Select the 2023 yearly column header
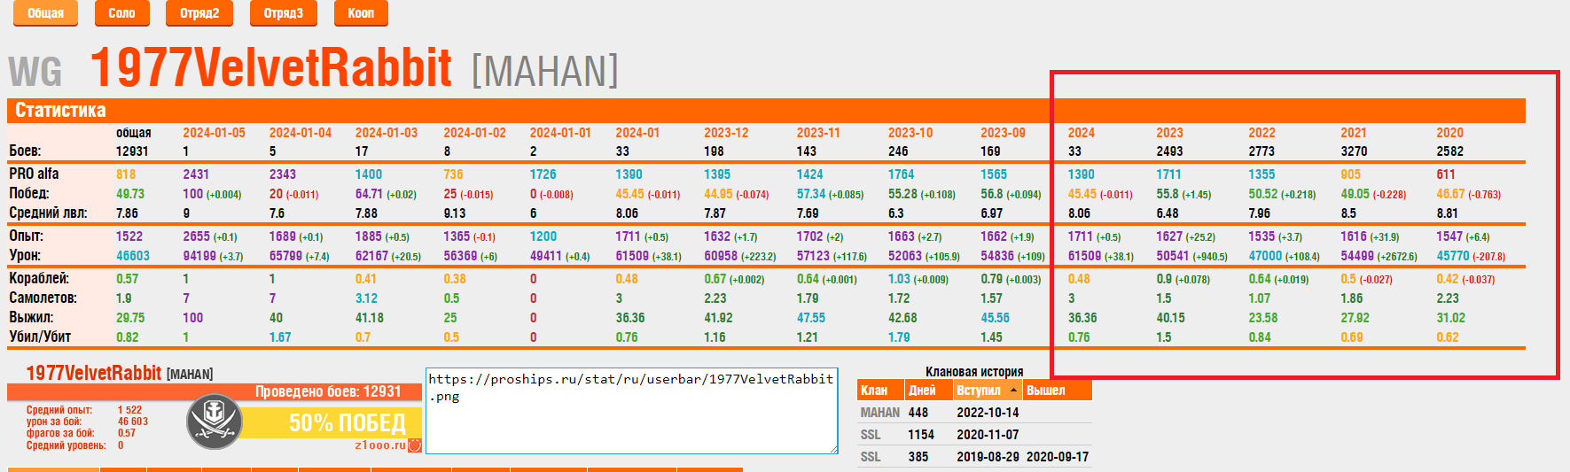 coord(1169,133)
